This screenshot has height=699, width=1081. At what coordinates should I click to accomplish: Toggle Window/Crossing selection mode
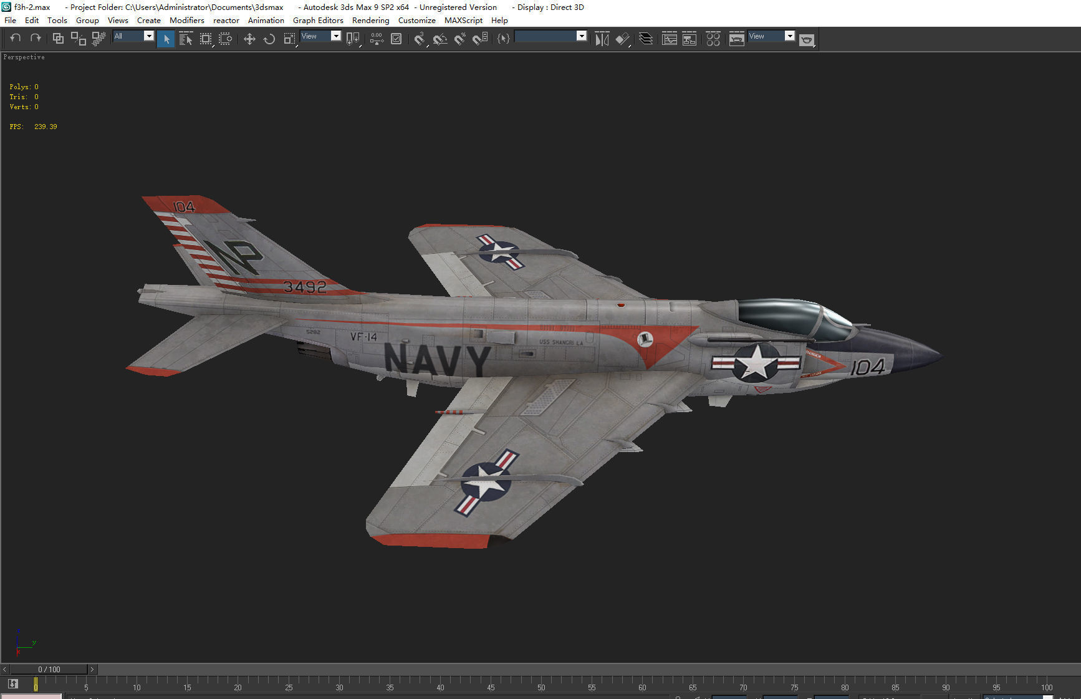pyautogui.click(x=226, y=39)
